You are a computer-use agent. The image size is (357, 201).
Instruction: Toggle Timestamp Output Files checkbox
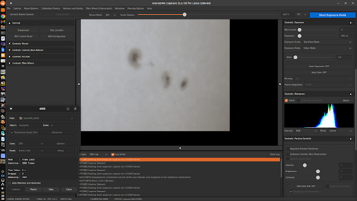pyautogui.click(x=12, y=132)
